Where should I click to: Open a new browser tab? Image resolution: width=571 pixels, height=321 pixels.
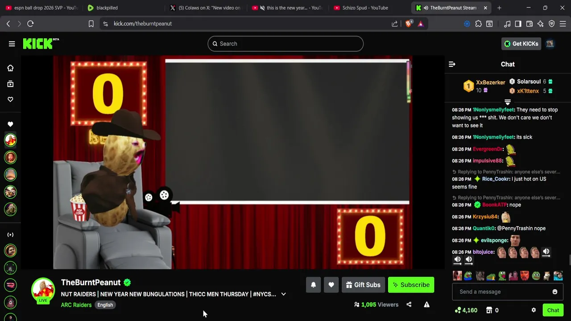tap(499, 8)
